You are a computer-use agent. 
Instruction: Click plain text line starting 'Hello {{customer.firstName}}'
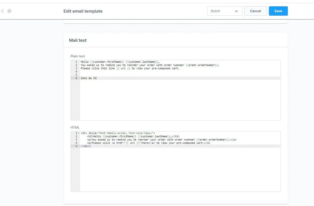120,62
